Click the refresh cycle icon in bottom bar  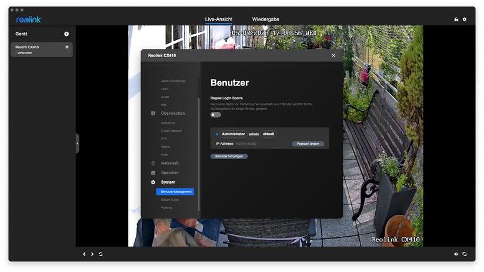pyautogui.click(x=101, y=254)
